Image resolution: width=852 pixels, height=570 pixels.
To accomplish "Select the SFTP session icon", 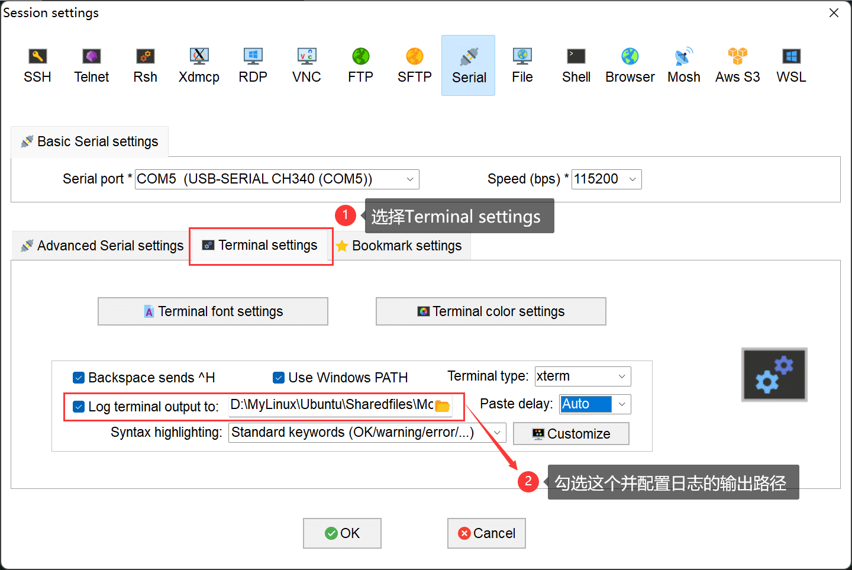I will click(x=414, y=65).
